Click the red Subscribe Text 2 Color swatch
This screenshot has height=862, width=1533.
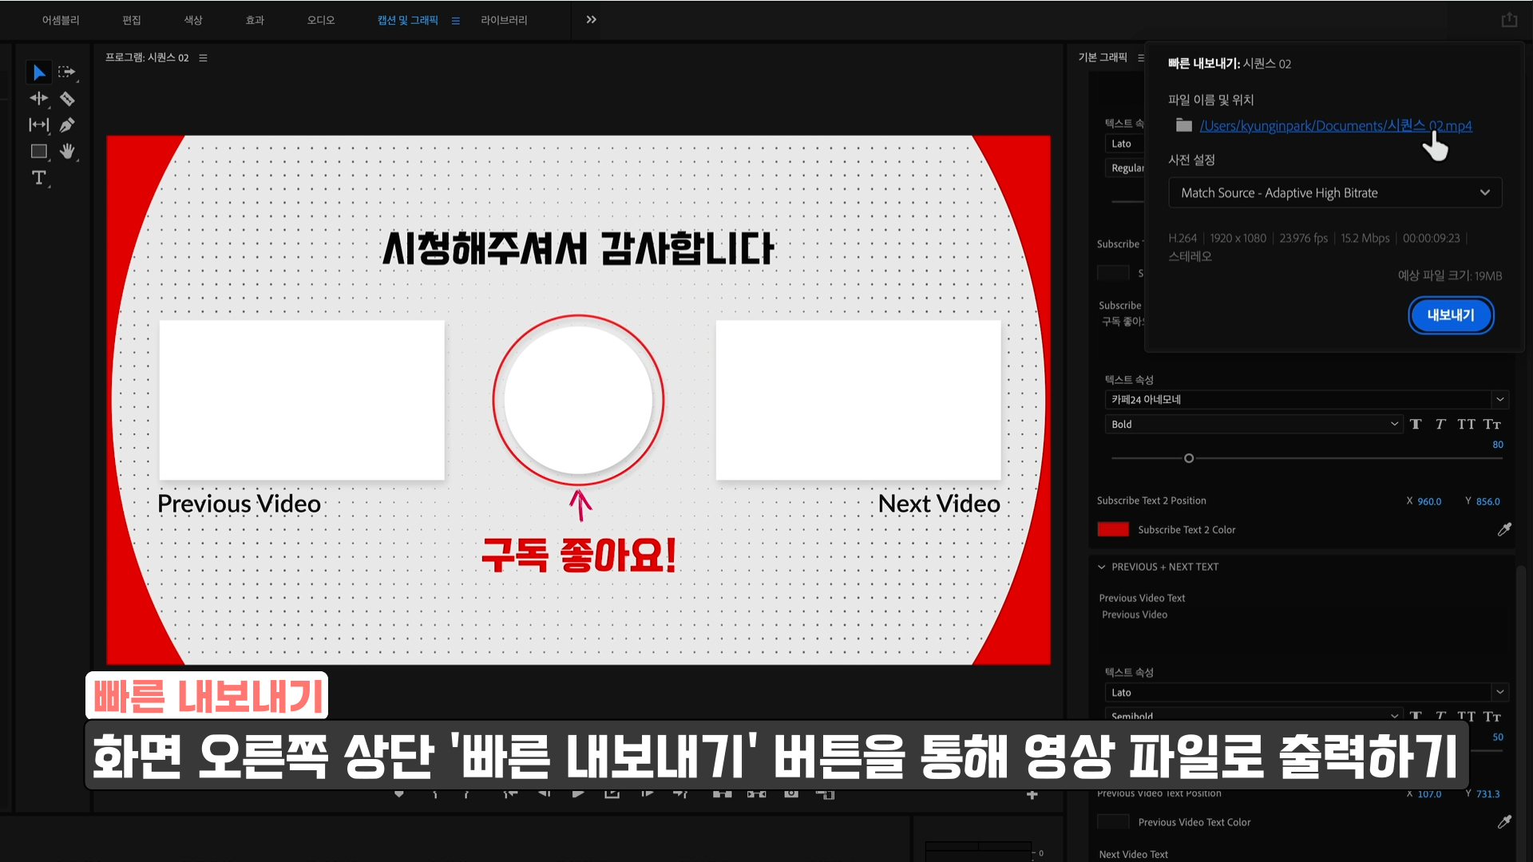pyautogui.click(x=1113, y=529)
